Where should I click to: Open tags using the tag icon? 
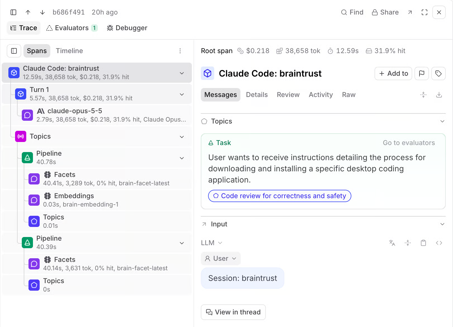tap(438, 74)
